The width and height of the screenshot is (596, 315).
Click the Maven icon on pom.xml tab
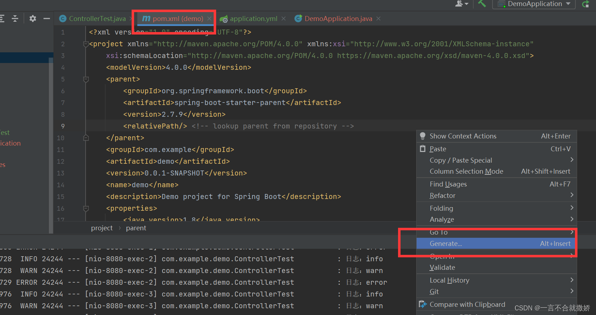[x=146, y=19]
